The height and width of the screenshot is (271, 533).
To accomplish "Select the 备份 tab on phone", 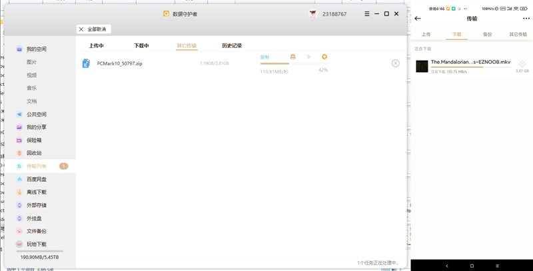I will pos(487,33).
